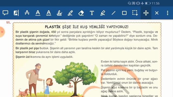Viewport: 173px width, 97px height.
Task: Select the freehand highlighter pen
Action: (x=70, y=13)
